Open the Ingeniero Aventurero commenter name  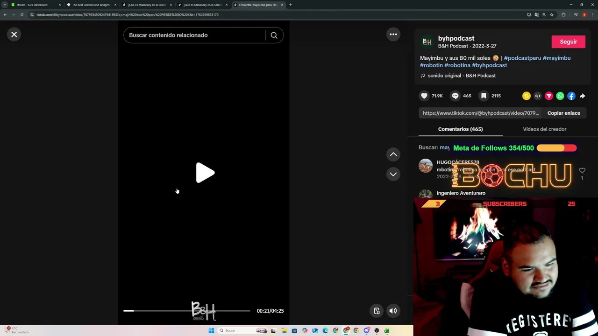tap(461, 193)
